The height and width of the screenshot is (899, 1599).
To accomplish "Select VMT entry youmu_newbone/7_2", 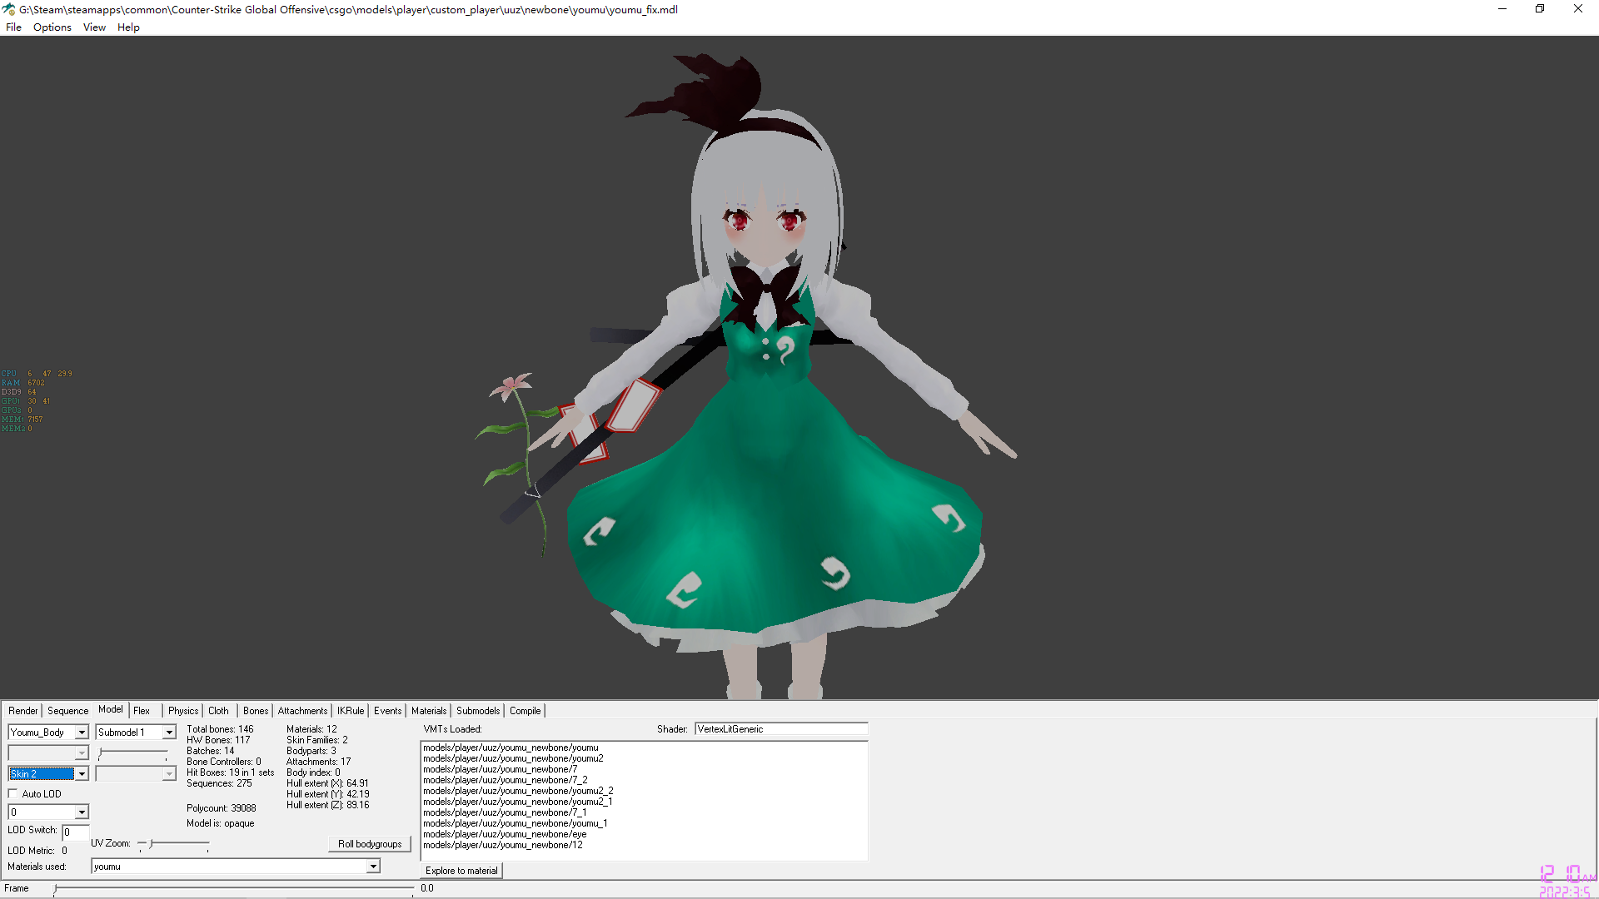I will coord(505,780).
